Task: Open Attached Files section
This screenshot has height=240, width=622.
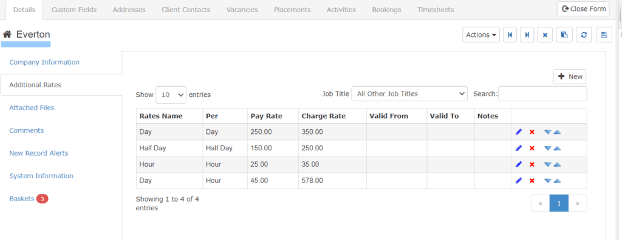Action: 32,107
